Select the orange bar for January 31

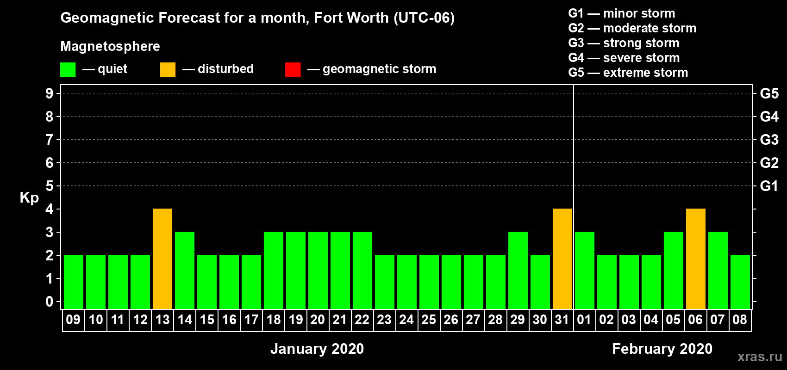click(x=562, y=259)
